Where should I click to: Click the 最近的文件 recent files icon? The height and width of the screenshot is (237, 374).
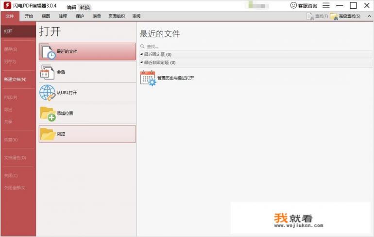[48, 51]
